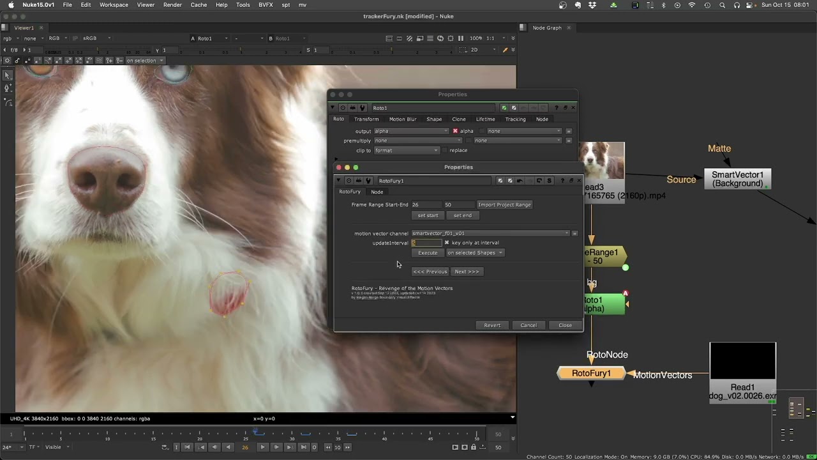The width and height of the screenshot is (817, 460).
Task: Open macOS Spotlight search icon
Action: coord(722,5)
